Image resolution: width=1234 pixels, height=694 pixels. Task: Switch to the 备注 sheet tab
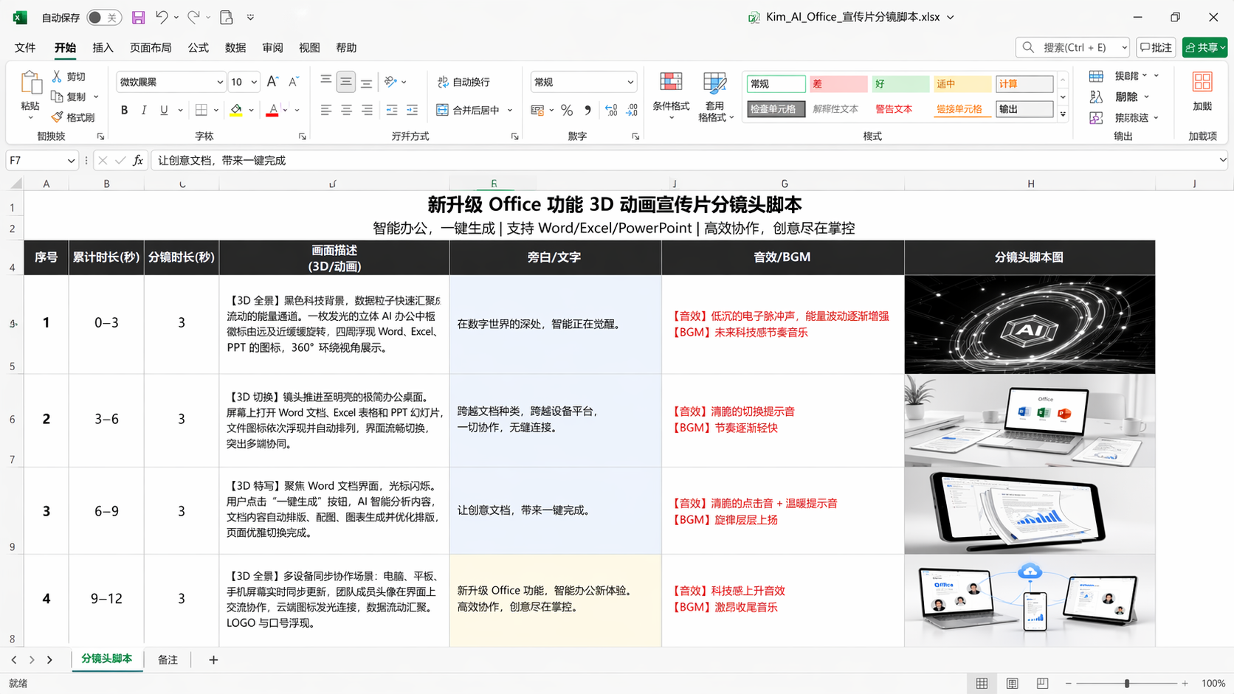coord(168,659)
